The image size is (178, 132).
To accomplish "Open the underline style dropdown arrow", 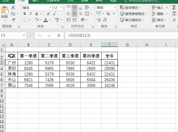I will [41, 14].
